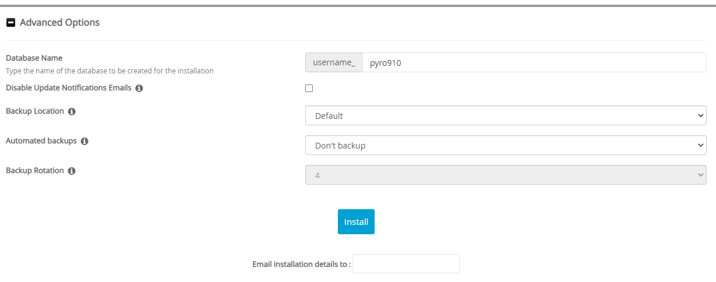Click the Backup Location label text
716x282 pixels.
(34, 111)
